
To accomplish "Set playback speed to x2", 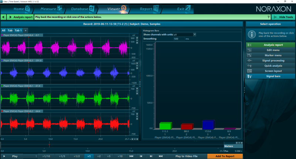I will tap(99, 156).
